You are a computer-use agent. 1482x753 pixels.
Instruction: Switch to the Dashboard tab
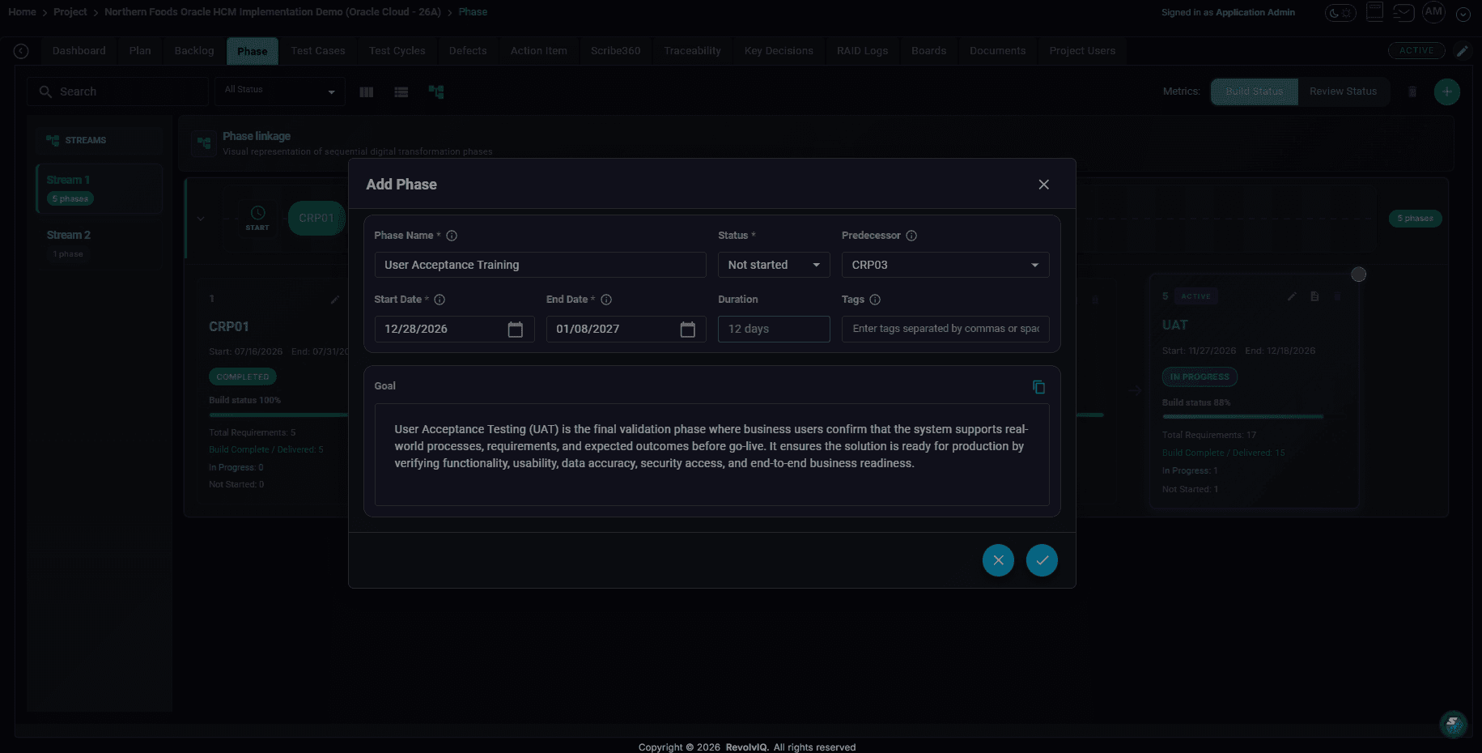79,50
